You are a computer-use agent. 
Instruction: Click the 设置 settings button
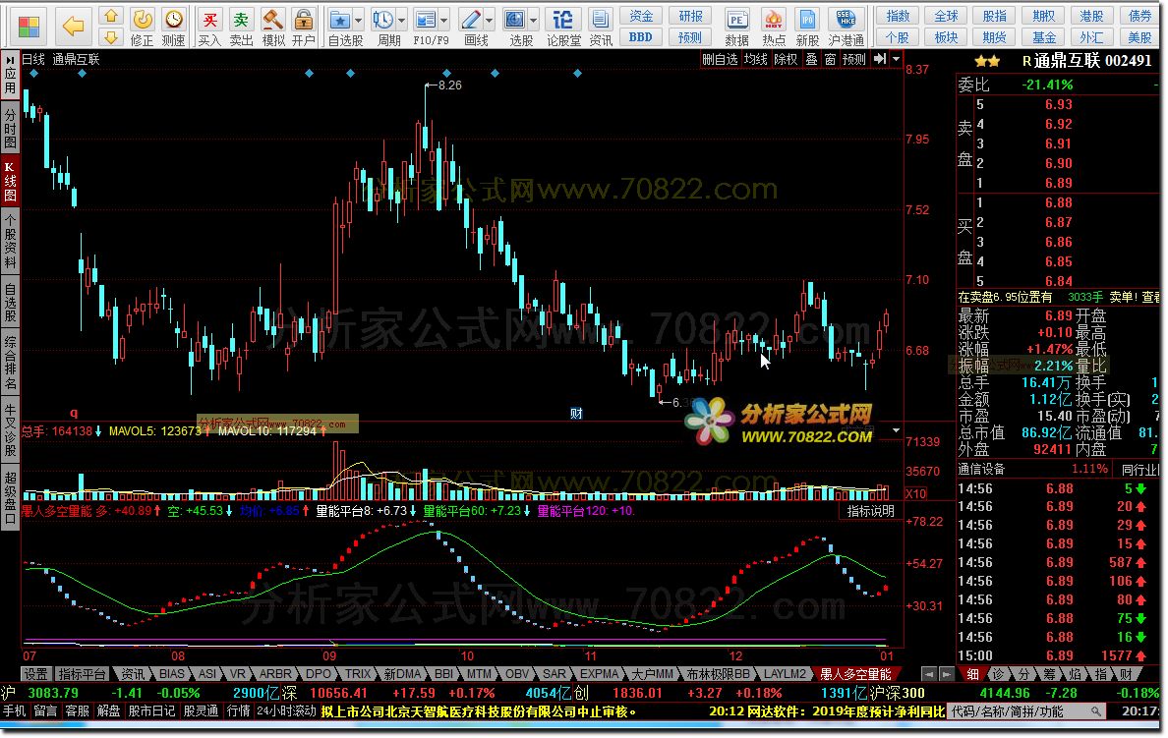coord(35,674)
